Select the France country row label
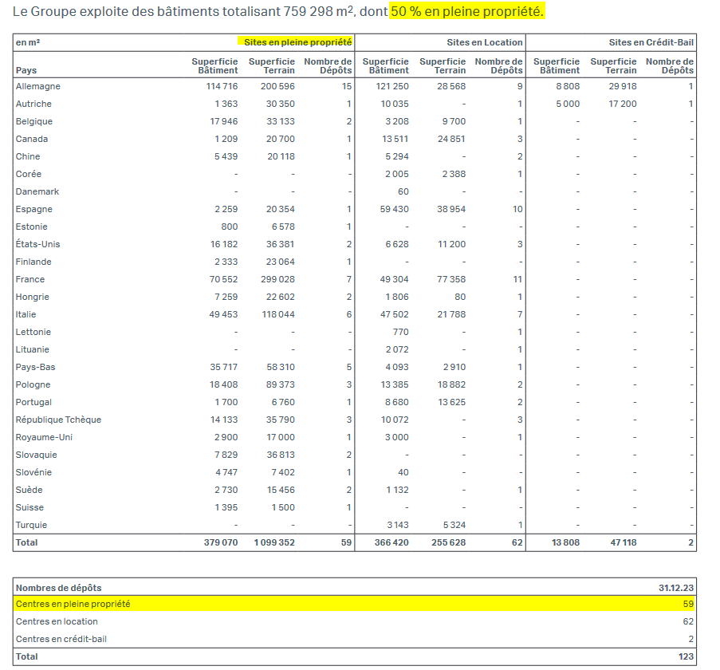This screenshot has height=670, width=720. pyautogui.click(x=30, y=279)
